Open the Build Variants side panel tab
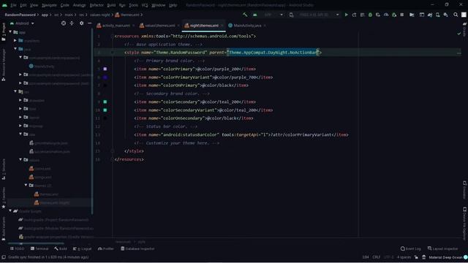 (4, 229)
